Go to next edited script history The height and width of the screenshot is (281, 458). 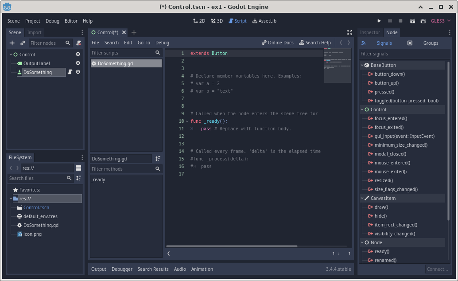[349, 43]
